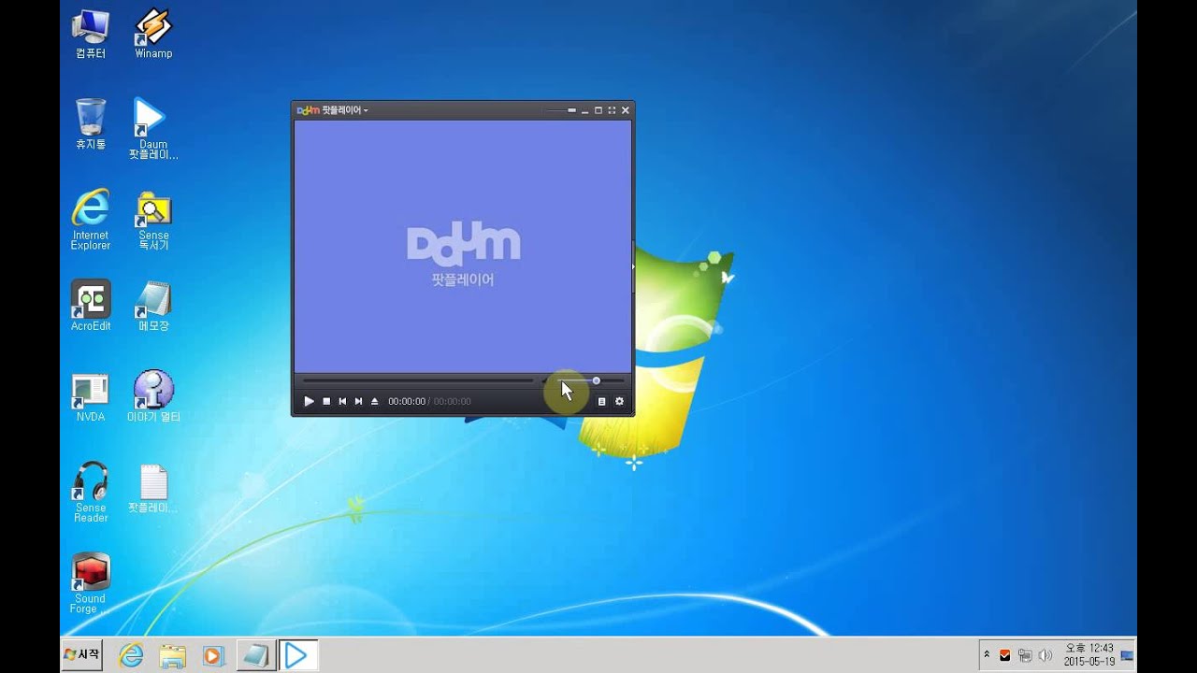The width and height of the screenshot is (1197, 673).
Task: Stop playback with the square Stop button
Action: coord(326,401)
